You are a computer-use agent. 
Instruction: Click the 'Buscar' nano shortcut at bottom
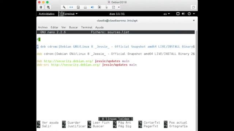pos(96,126)
